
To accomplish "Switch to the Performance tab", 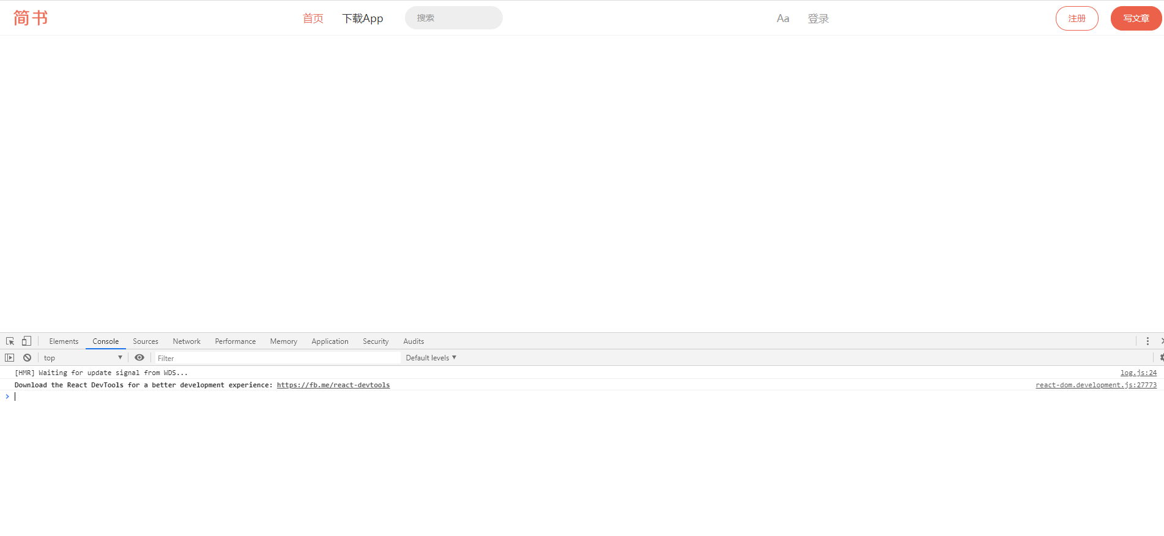I will (235, 341).
